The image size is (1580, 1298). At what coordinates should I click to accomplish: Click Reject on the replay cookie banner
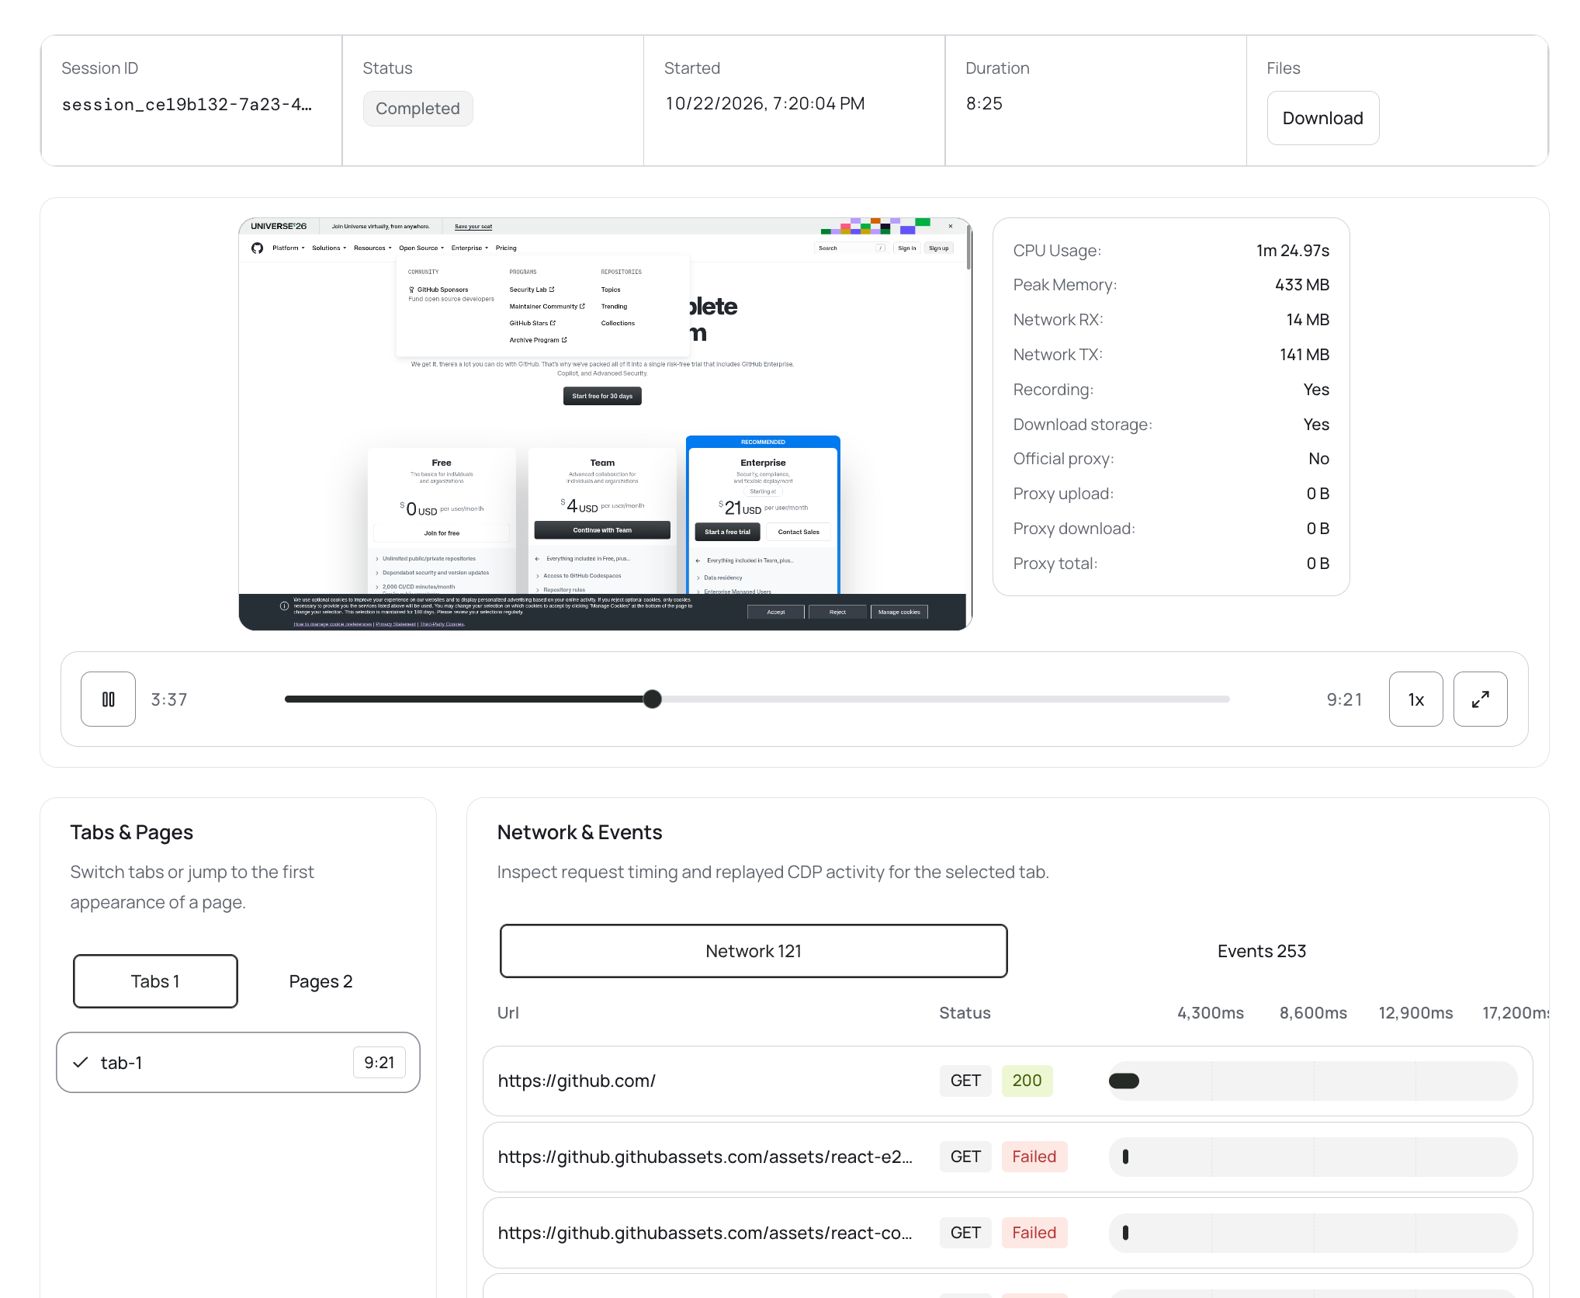point(837,612)
